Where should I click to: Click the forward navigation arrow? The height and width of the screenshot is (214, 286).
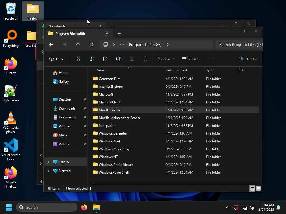click(x=65, y=45)
